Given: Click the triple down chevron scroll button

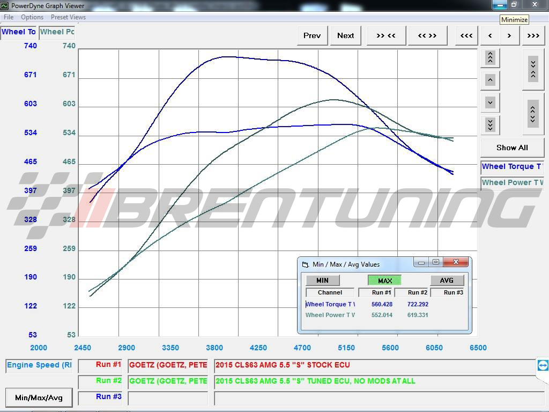Looking at the screenshot, I should [x=490, y=124].
